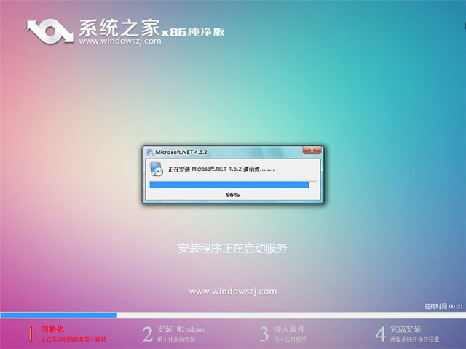Click the step number 1 icon
The height and width of the screenshot is (349, 466).
click(31, 334)
